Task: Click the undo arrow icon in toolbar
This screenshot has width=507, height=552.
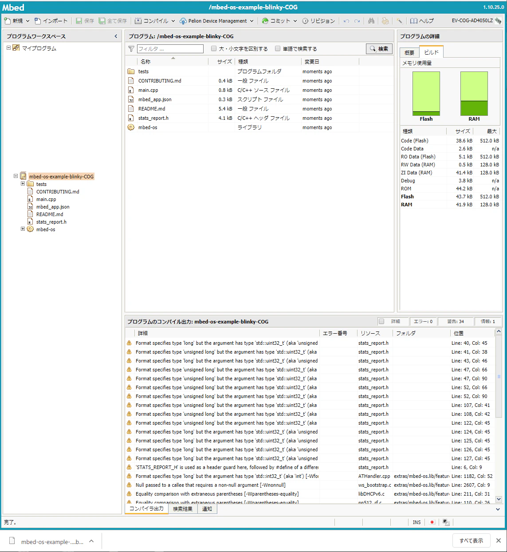Action: pyautogui.click(x=346, y=21)
